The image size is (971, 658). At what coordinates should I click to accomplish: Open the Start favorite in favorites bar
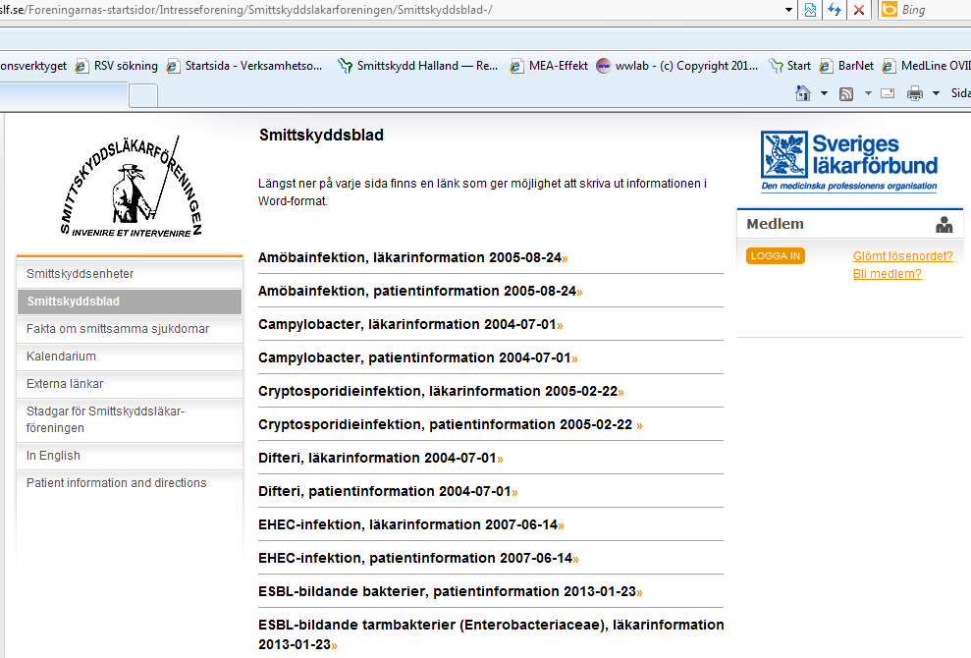coord(789,66)
